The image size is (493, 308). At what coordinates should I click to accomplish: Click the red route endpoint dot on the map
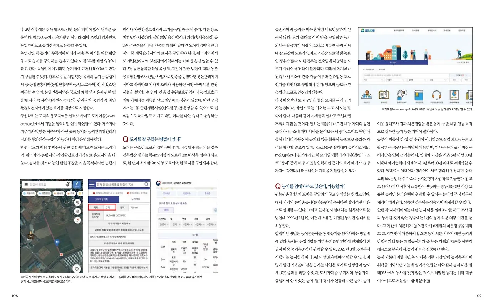pyautogui.click(x=61, y=254)
